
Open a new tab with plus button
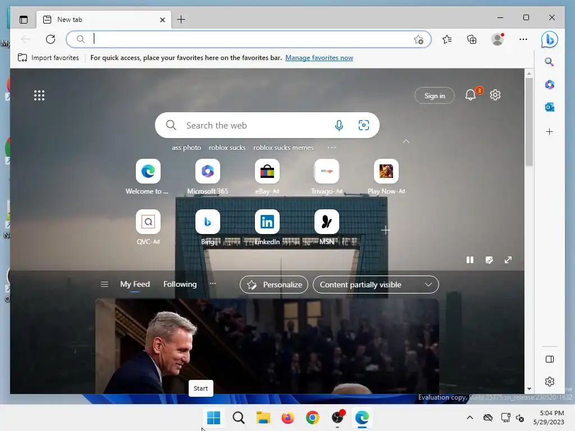point(181,20)
